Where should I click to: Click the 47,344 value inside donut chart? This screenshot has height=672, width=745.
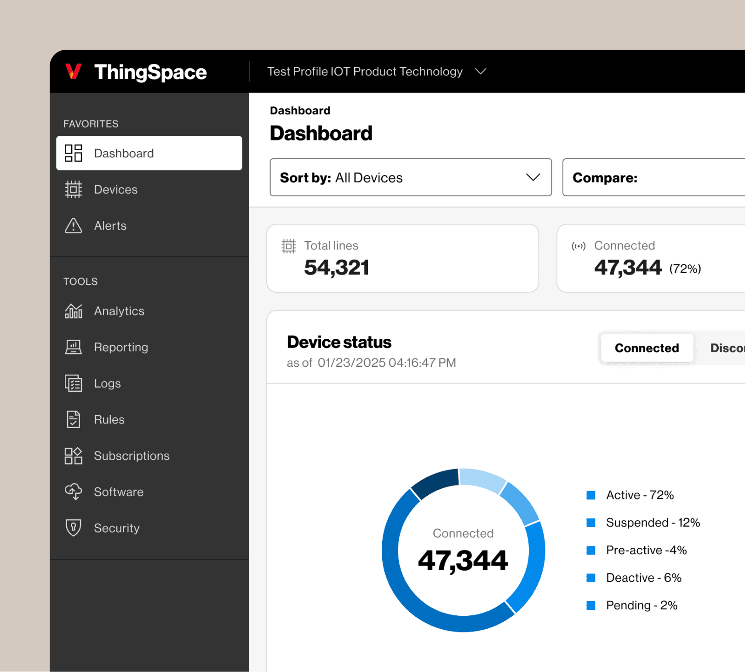tap(463, 561)
